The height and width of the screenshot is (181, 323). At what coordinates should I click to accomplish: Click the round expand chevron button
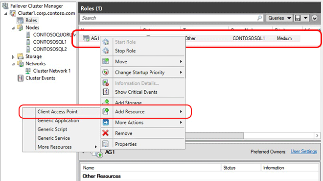click(x=314, y=18)
